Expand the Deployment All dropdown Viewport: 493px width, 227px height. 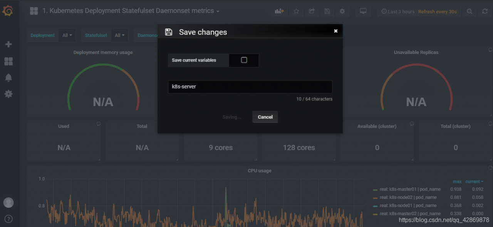pyautogui.click(x=67, y=35)
